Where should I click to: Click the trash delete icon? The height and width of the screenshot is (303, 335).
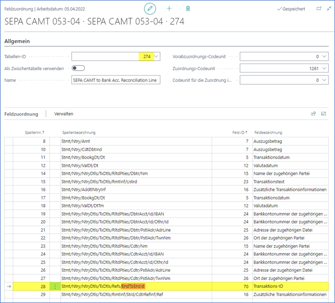click(x=188, y=9)
